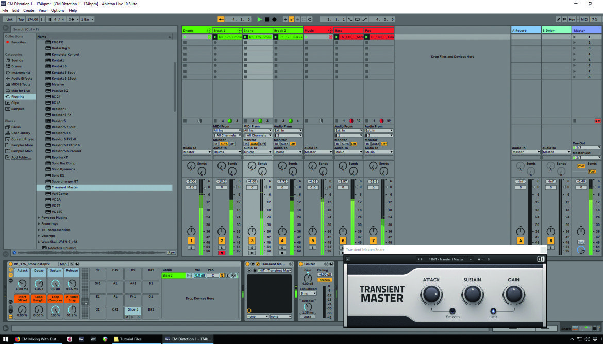Toggle the Smooth switch in Transient Master

[453, 311]
